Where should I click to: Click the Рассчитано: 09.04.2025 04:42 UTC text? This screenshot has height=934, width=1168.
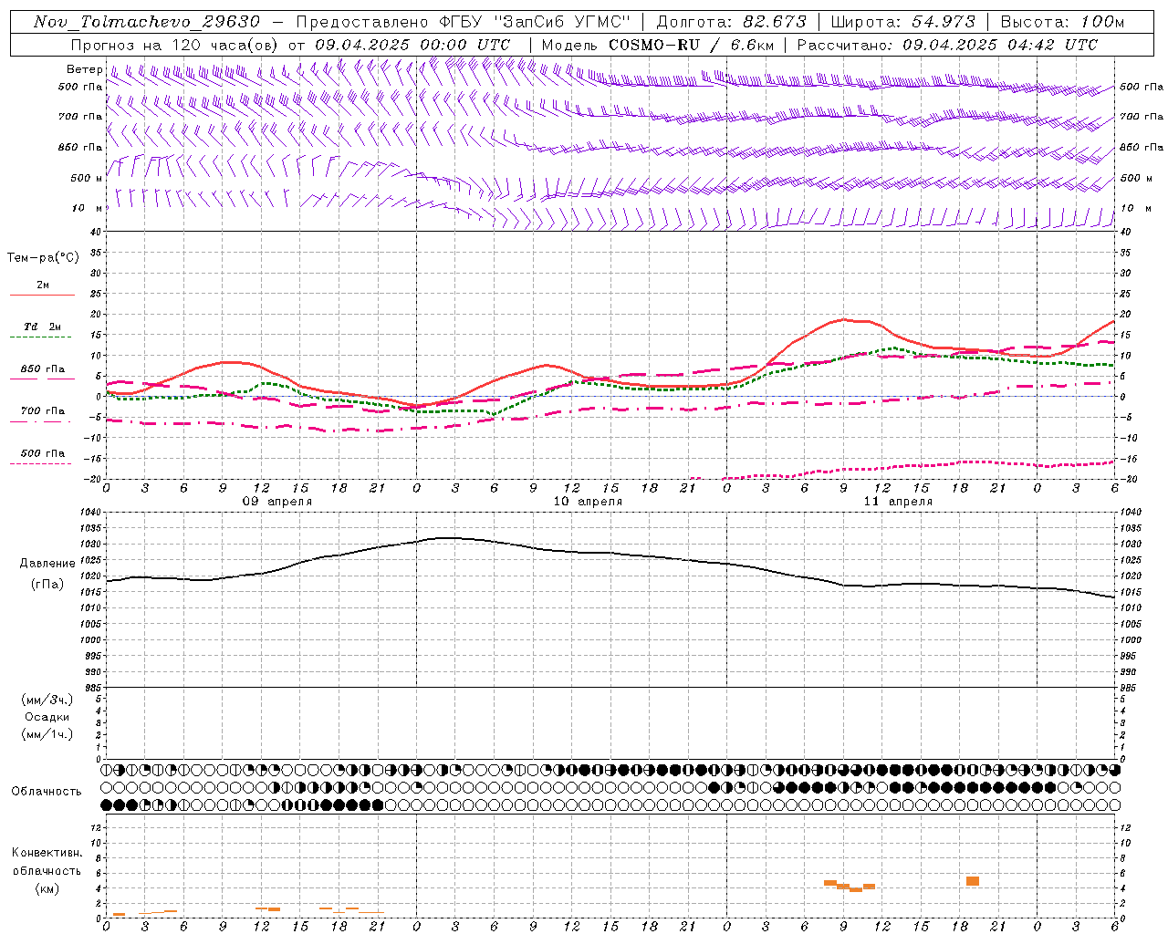click(947, 45)
